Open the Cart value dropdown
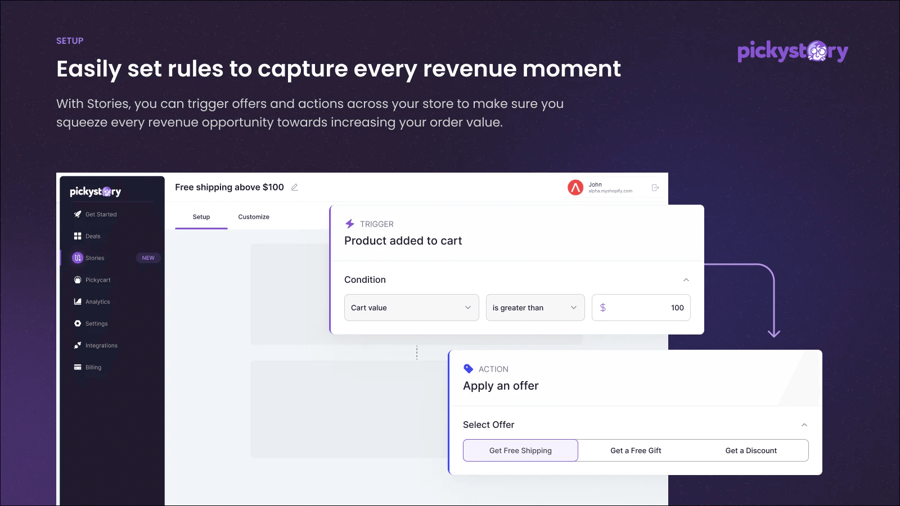900x506 pixels. coord(411,308)
